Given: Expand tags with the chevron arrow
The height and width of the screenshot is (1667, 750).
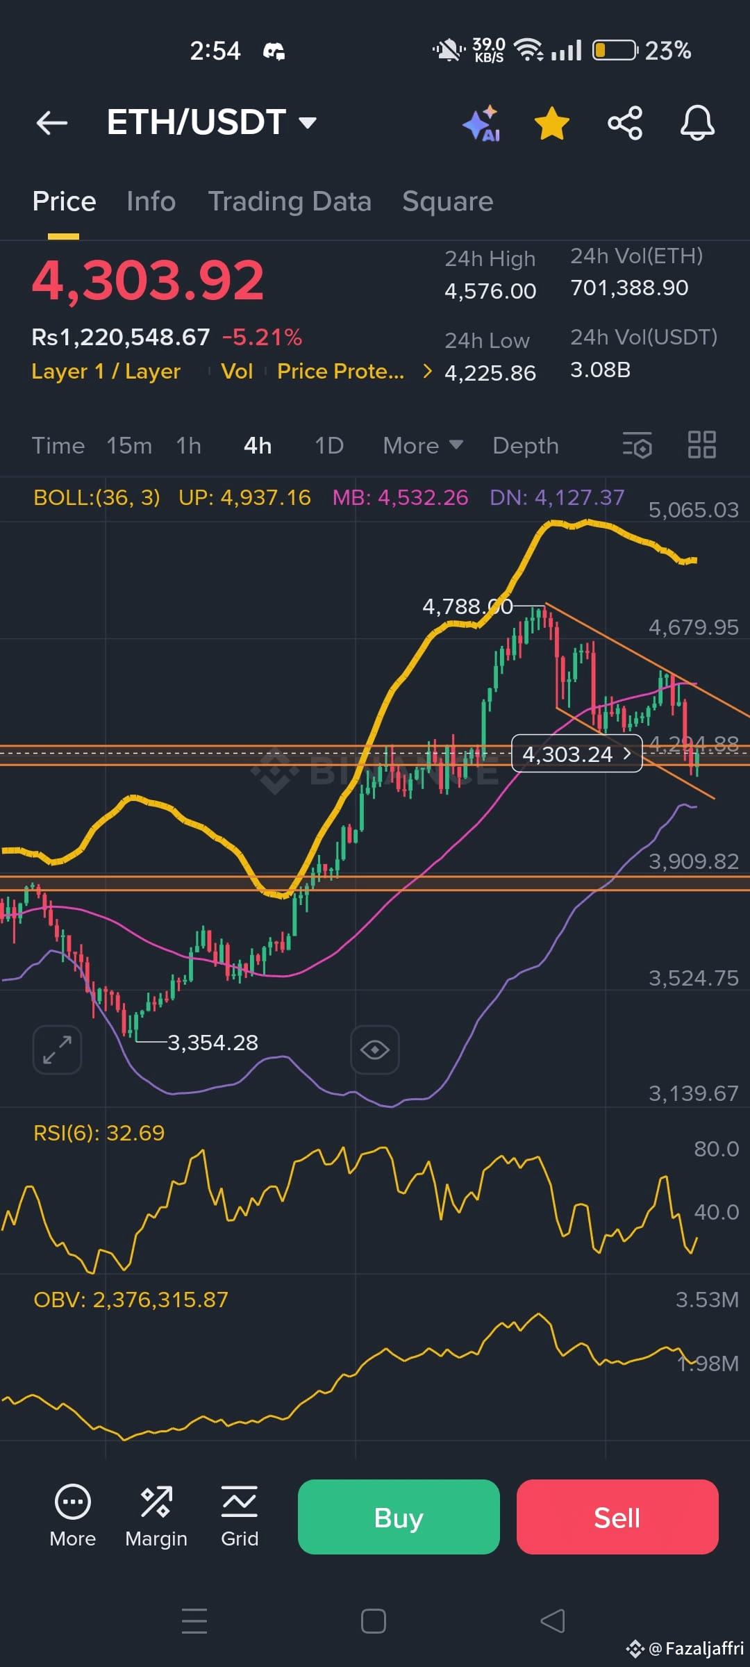Looking at the screenshot, I should (427, 372).
